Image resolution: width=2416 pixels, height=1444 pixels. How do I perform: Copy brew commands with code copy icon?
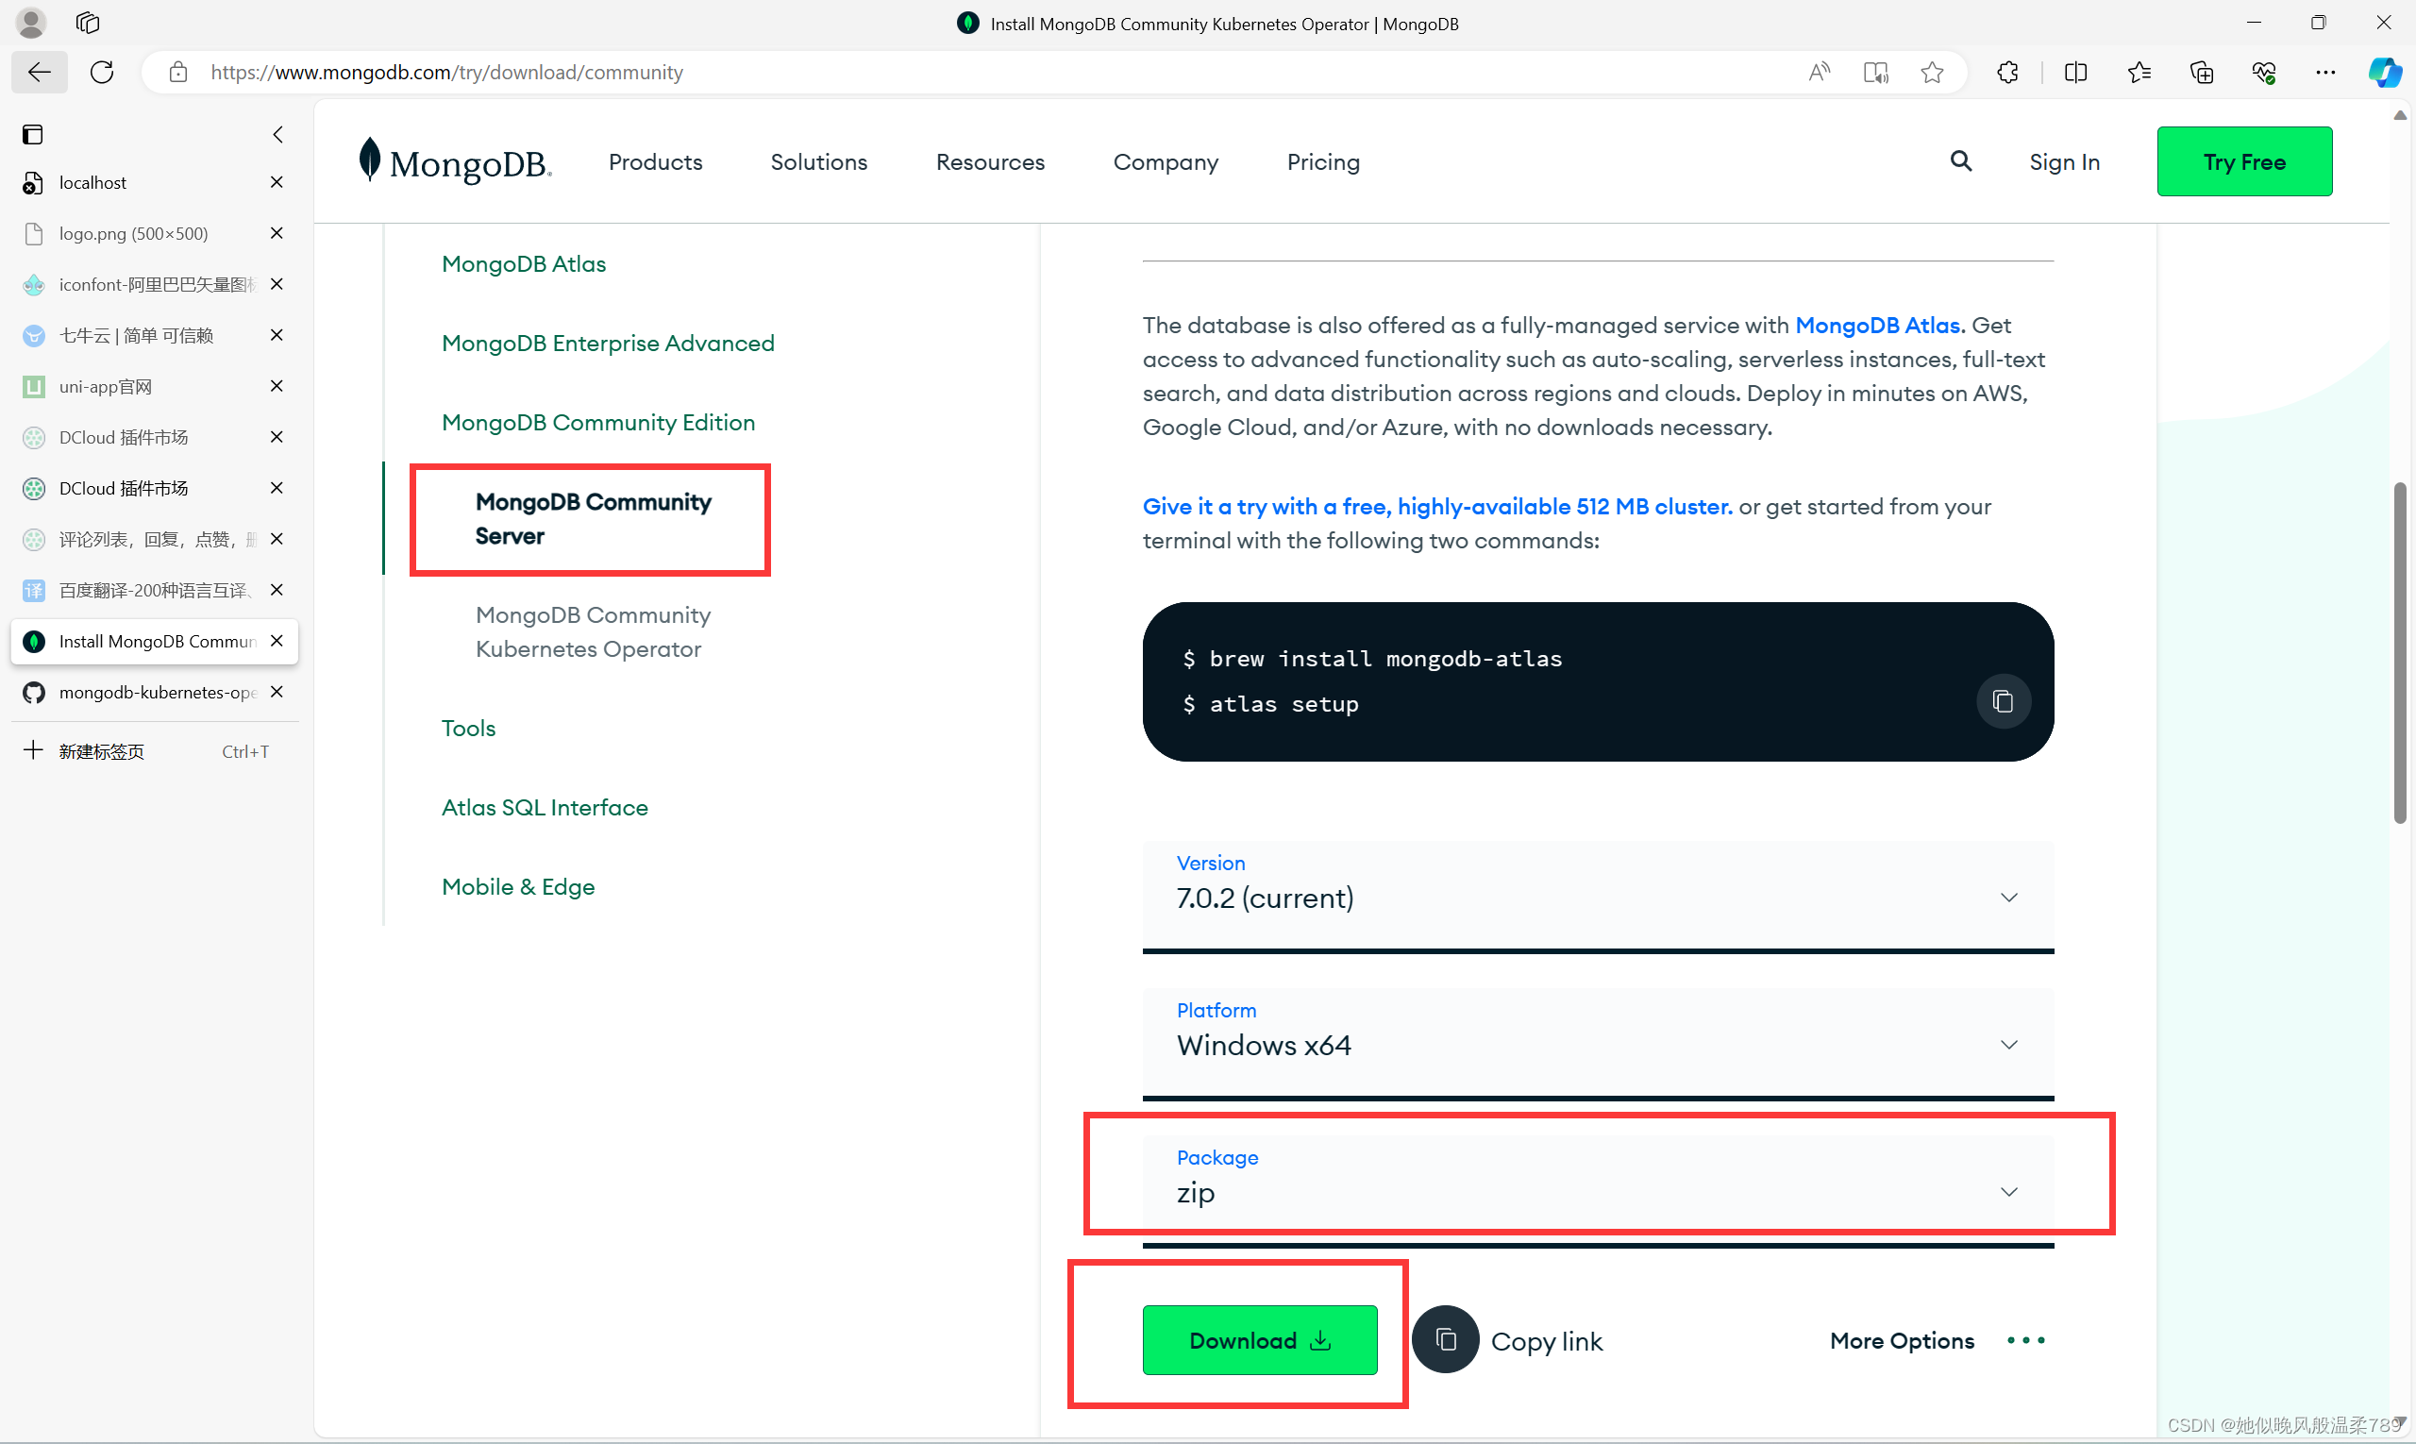coord(2003,701)
